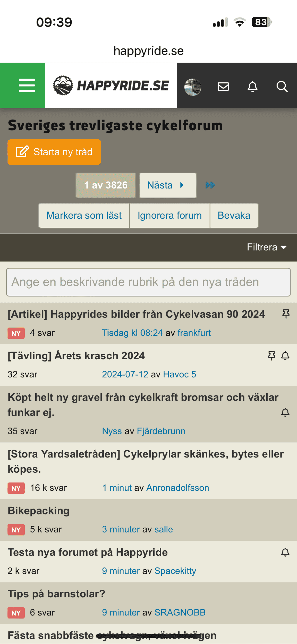Open the messages envelope icon
Viewport: 297px width, 644px height.
(223, 87)
